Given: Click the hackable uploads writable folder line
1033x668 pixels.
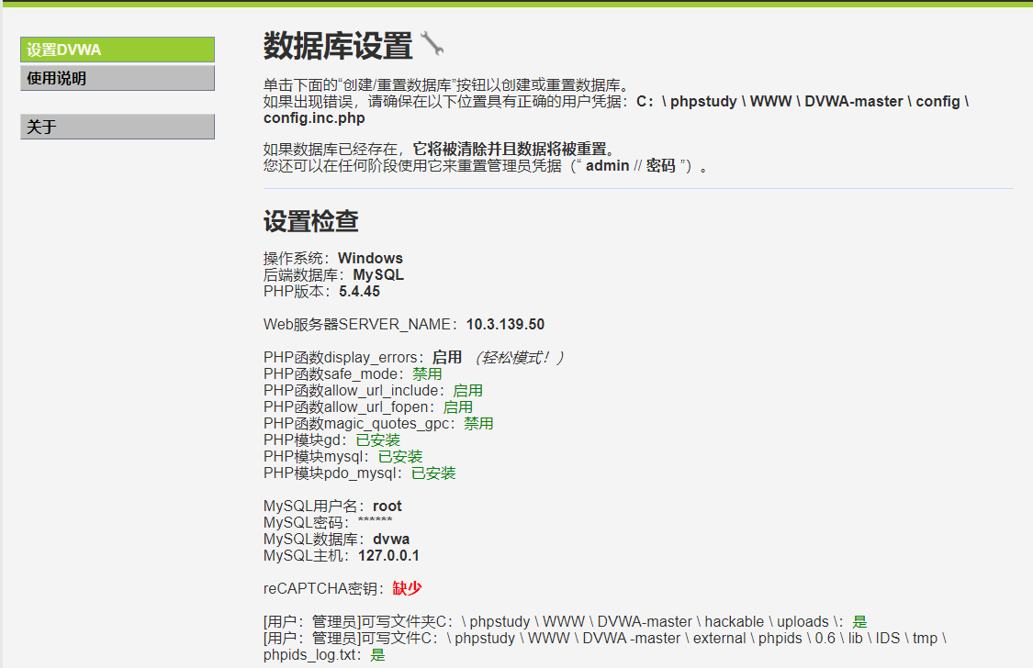Looking at the screenshot, I should [x=566, y=621].
